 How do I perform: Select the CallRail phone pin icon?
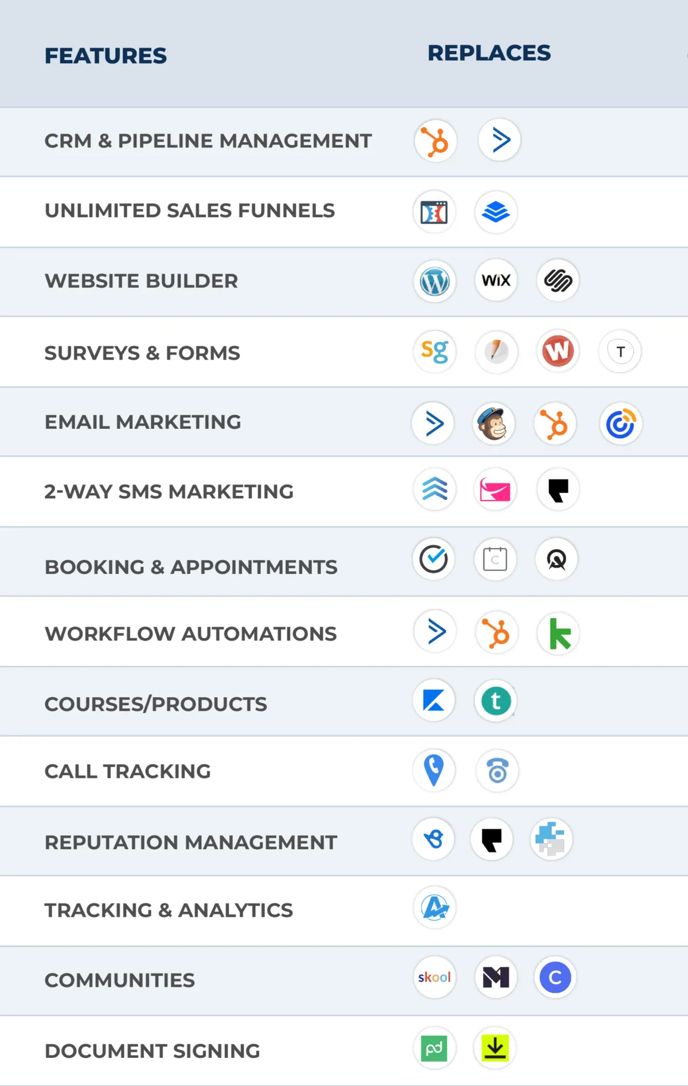click(x=434, y=770)
